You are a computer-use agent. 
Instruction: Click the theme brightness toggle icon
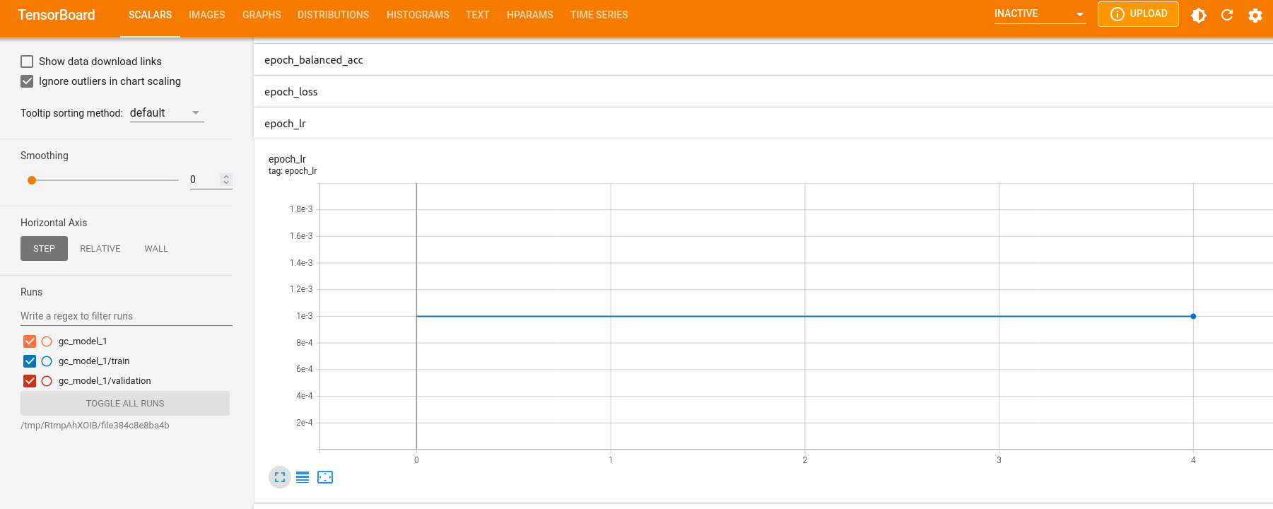click(x=1198, y=15)
